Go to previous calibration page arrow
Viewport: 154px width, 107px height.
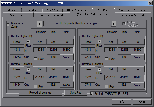tap(39, 24)
